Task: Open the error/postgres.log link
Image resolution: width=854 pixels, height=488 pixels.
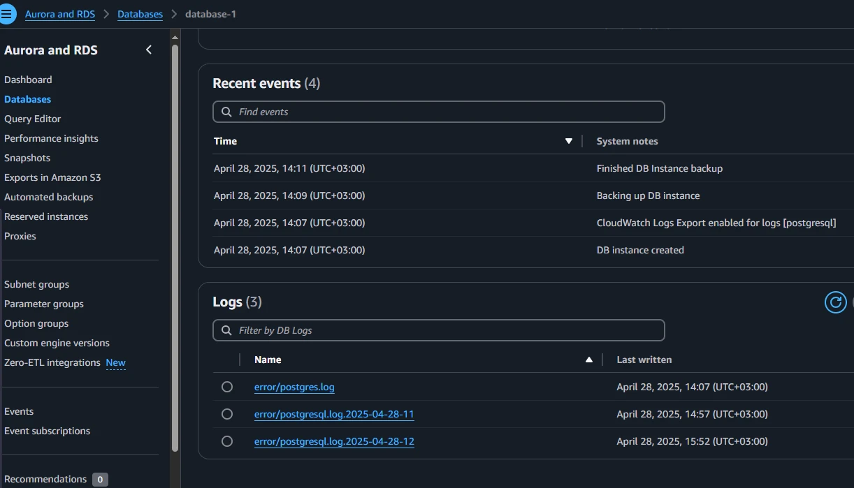Action: pos(294,387)
